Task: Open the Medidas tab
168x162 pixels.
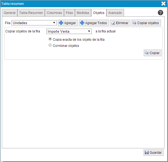Action: [x=83, y=13]
